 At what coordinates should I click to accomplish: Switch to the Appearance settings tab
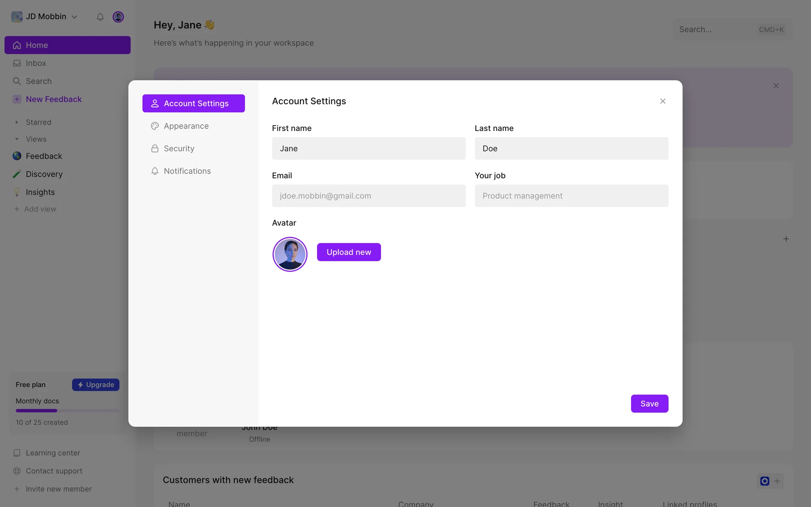tap(186, 126)
